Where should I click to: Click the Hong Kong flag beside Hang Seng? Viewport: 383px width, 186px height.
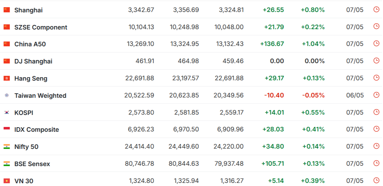[x=7, y=78]
